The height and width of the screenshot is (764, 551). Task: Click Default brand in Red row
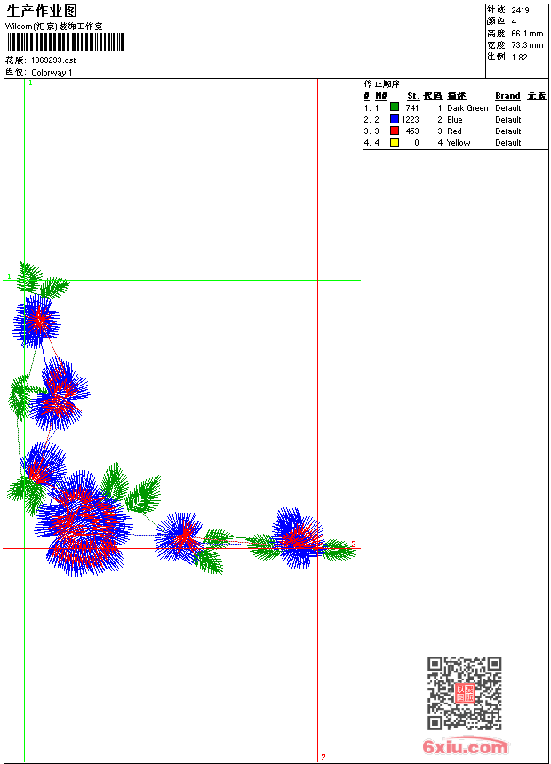[508, 131]
